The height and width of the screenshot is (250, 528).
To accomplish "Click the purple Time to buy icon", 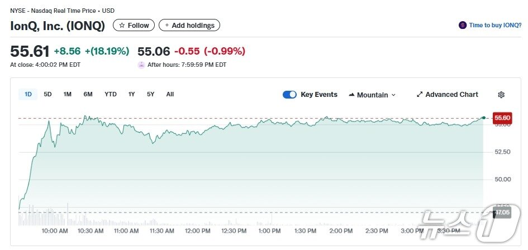I will coord(463,25).
